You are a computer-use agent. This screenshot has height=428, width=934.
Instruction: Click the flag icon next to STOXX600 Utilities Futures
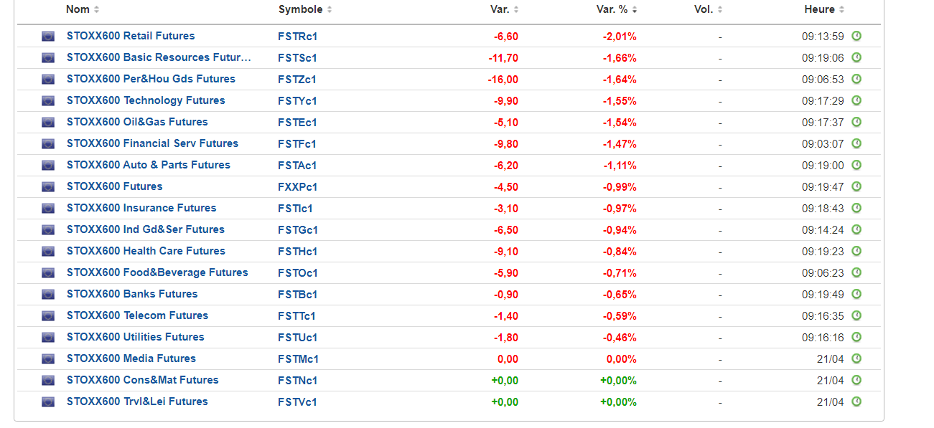(48, 337)
